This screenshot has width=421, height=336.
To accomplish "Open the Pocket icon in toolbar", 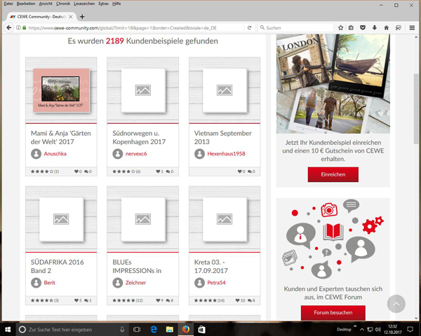I will (x=363, y=27).
